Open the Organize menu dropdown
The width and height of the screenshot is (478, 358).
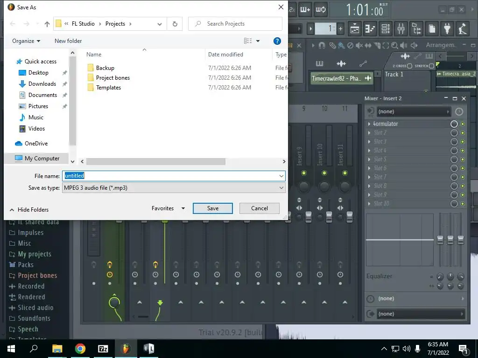click(x=26, y=41)
